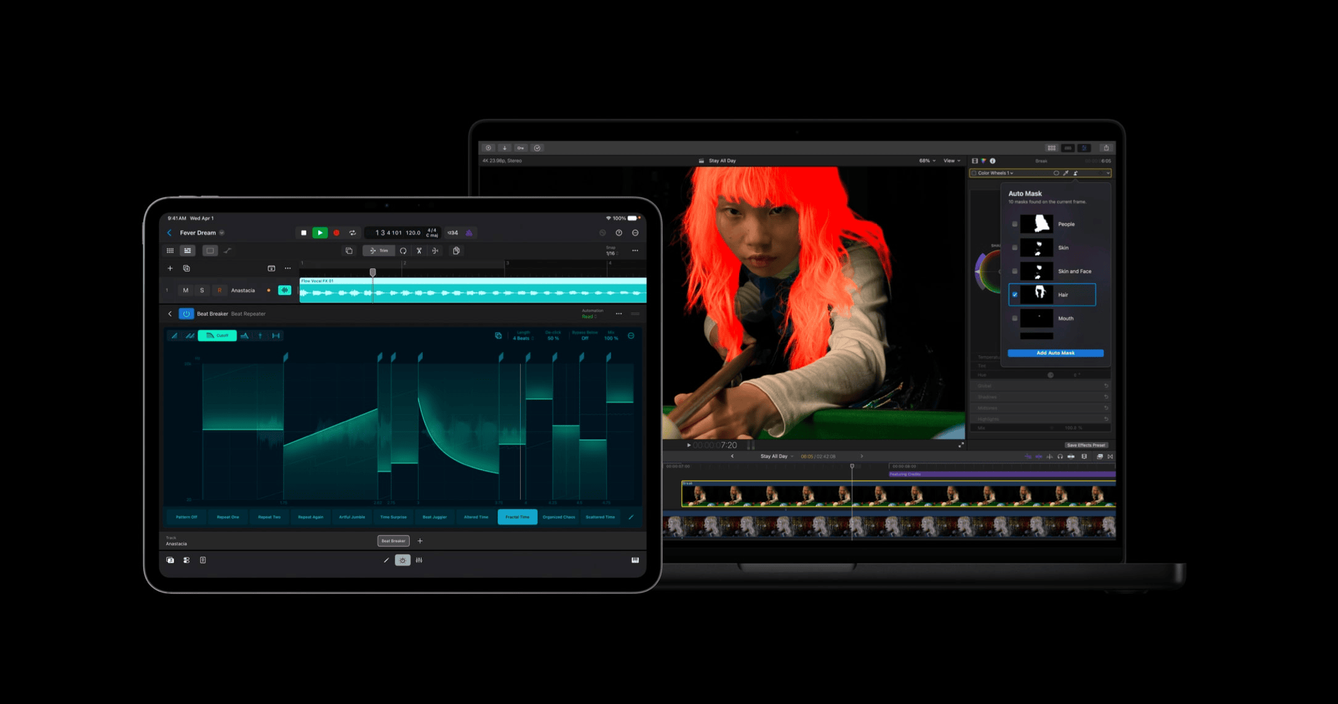Select the Fractal Time pattern
Viewport: 1338px width, 704px height.
tap(518, 517)
